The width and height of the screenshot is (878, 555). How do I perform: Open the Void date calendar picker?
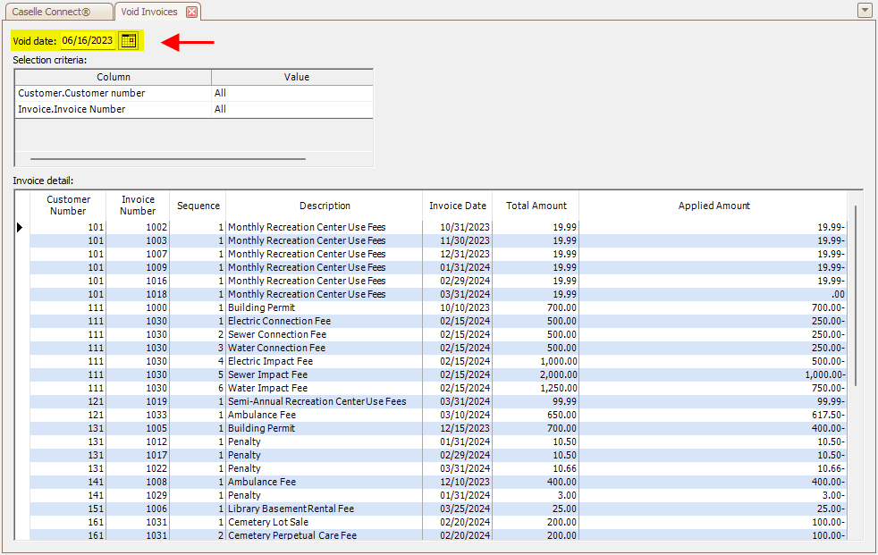point(129,40)
